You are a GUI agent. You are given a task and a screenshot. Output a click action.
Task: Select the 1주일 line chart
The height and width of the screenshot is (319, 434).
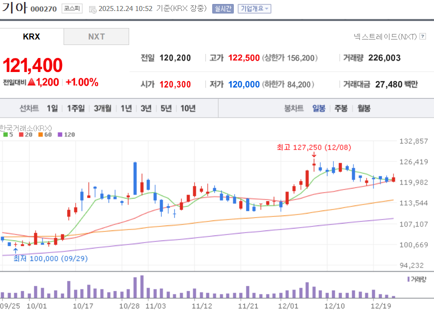[x=76, y=108]
